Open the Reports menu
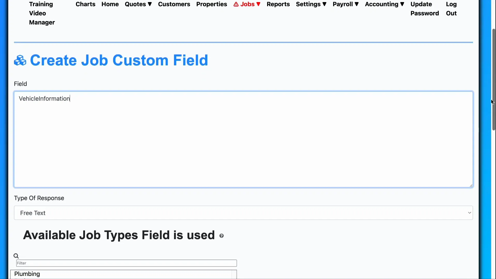The image size is (496, 279). coord(278,4)
